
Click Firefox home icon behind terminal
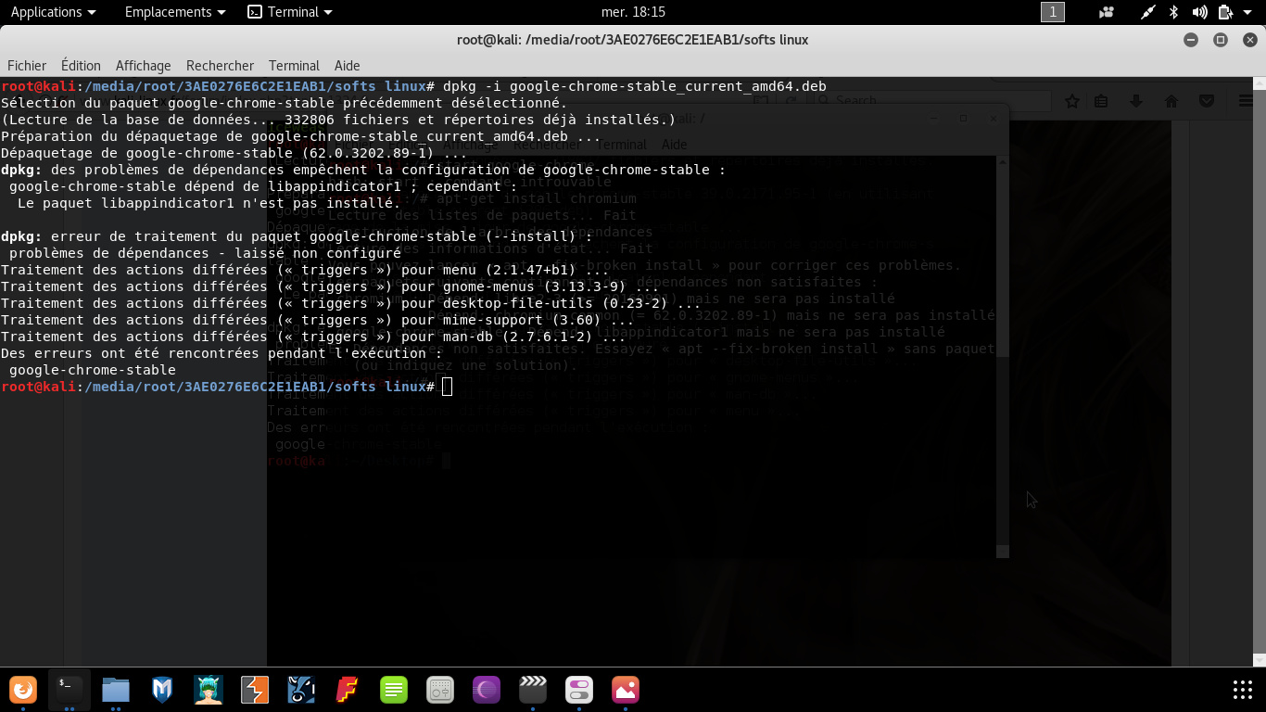click(x=1171, y=101)
